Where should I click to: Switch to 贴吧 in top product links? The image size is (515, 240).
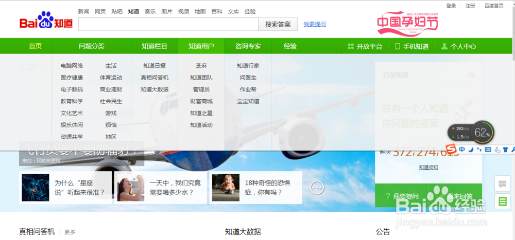coord(117,11)
